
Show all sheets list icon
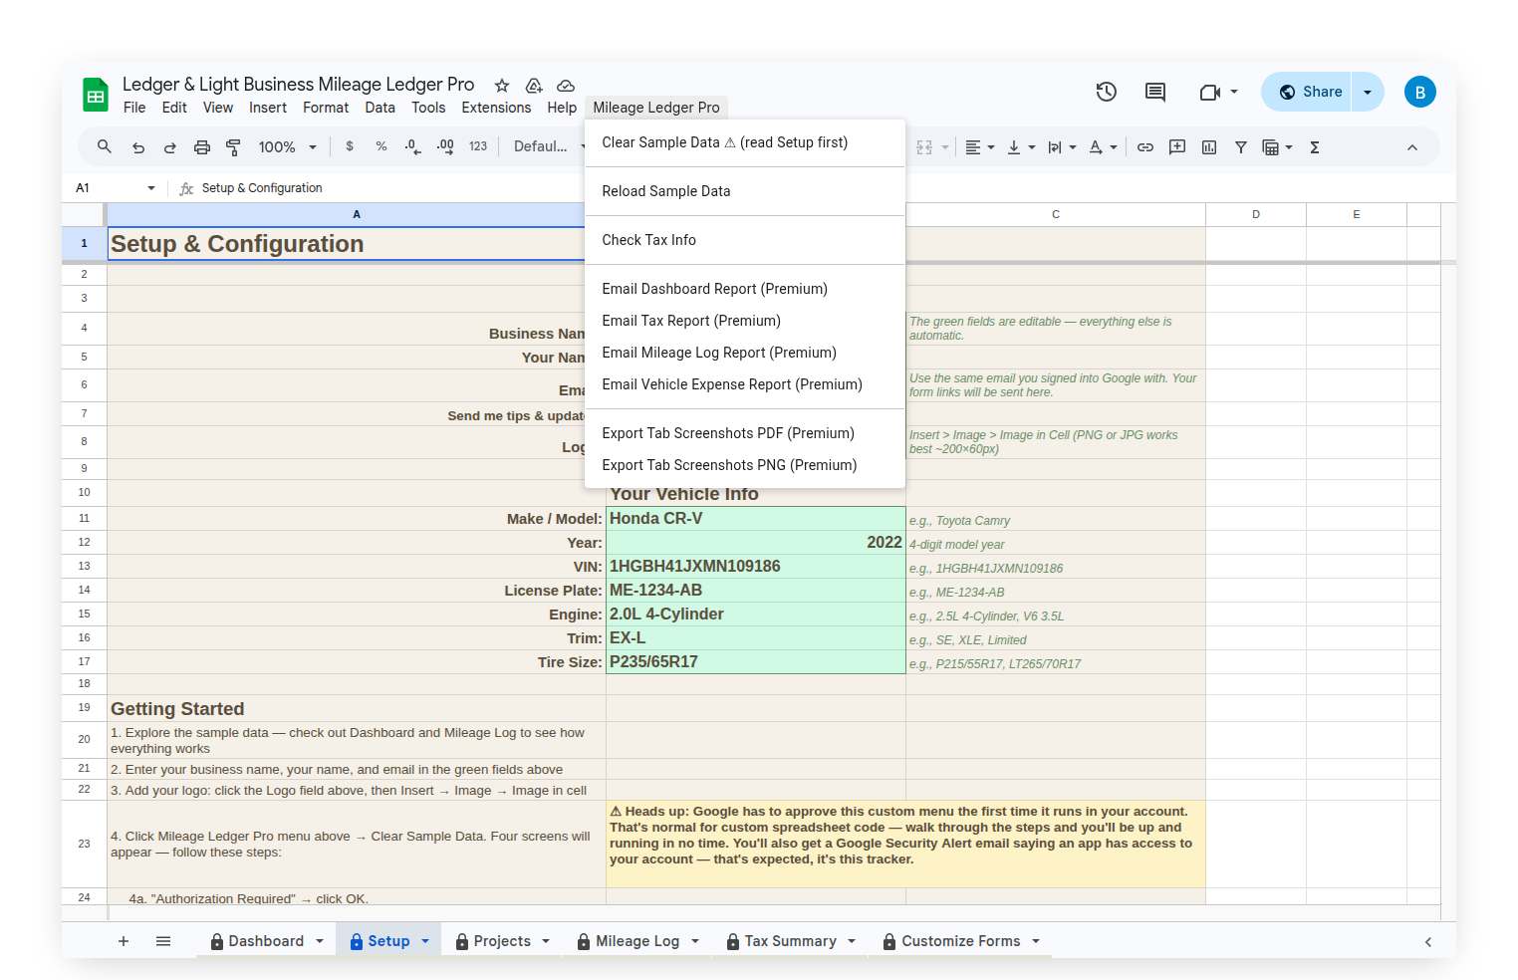click(163, 941)
